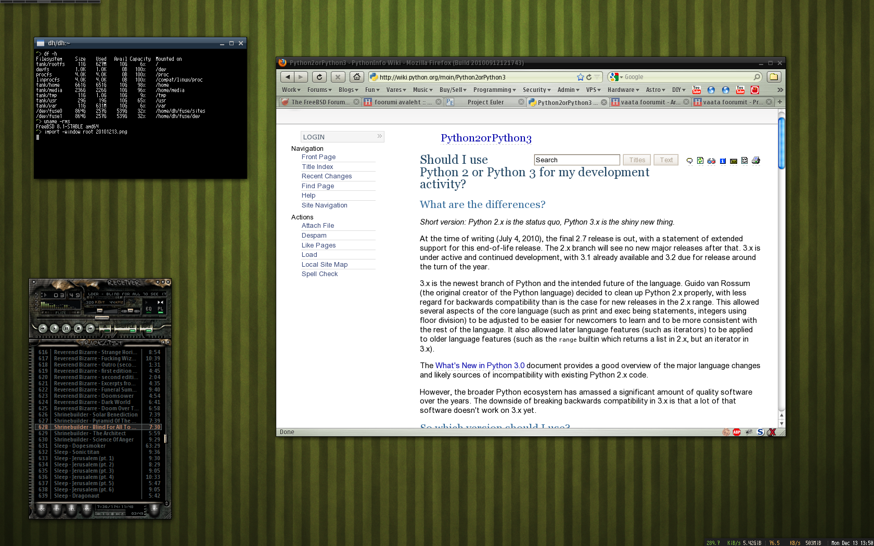Viewport: 874px width, 546px height.
Task: Click Recent Changes in wiki navigation
Action: tap(327, 176)
